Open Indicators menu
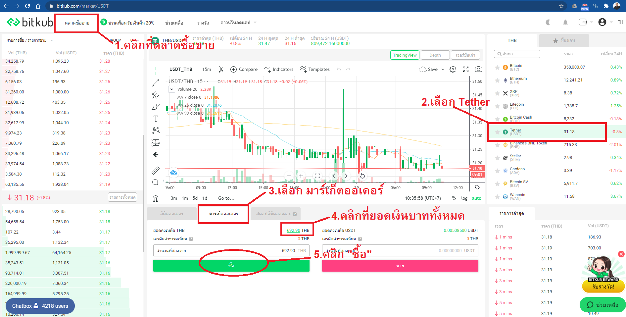 coord(279,69)
